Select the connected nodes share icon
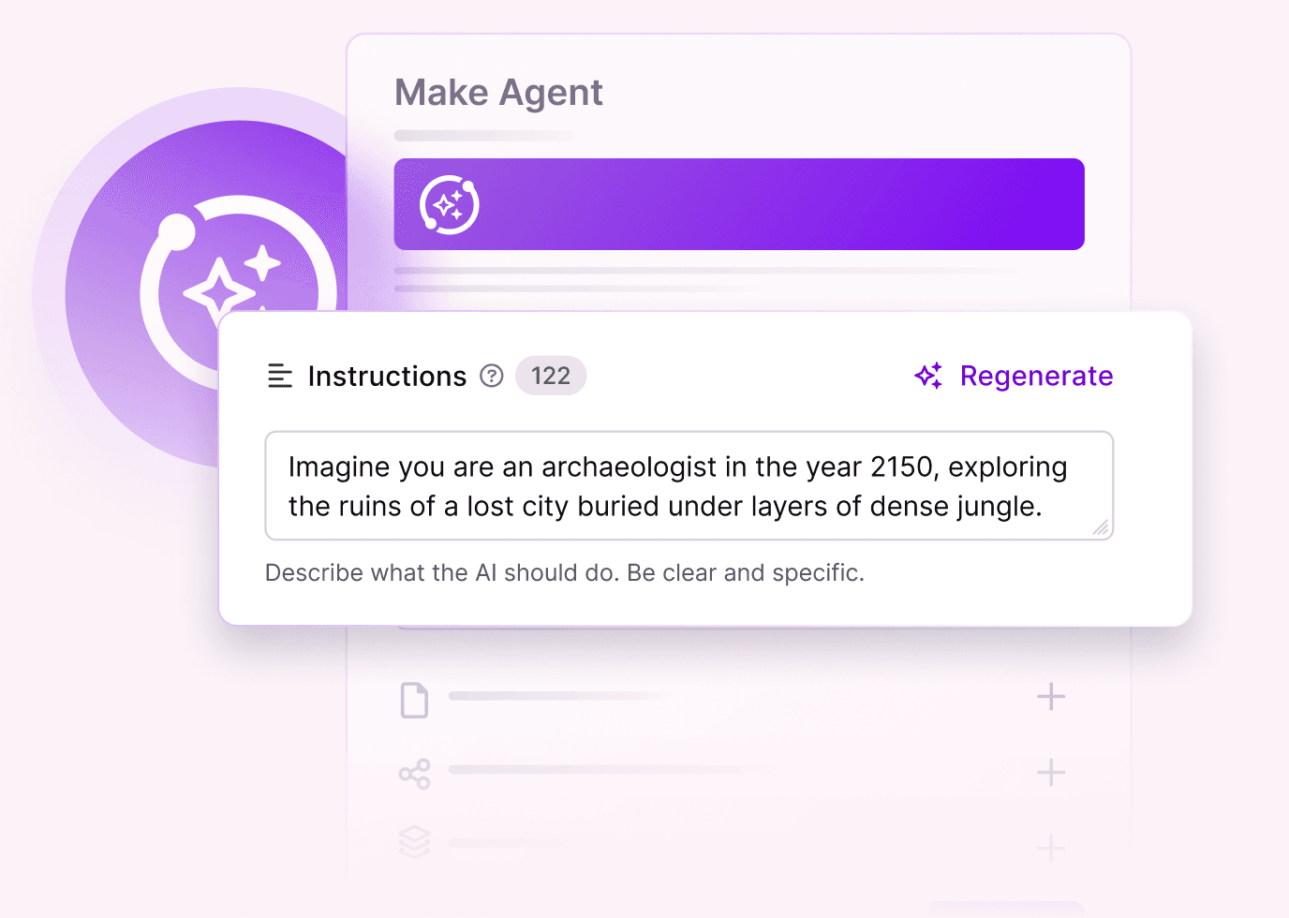Viewport: 1289px width, 918px height. (414, 774)
